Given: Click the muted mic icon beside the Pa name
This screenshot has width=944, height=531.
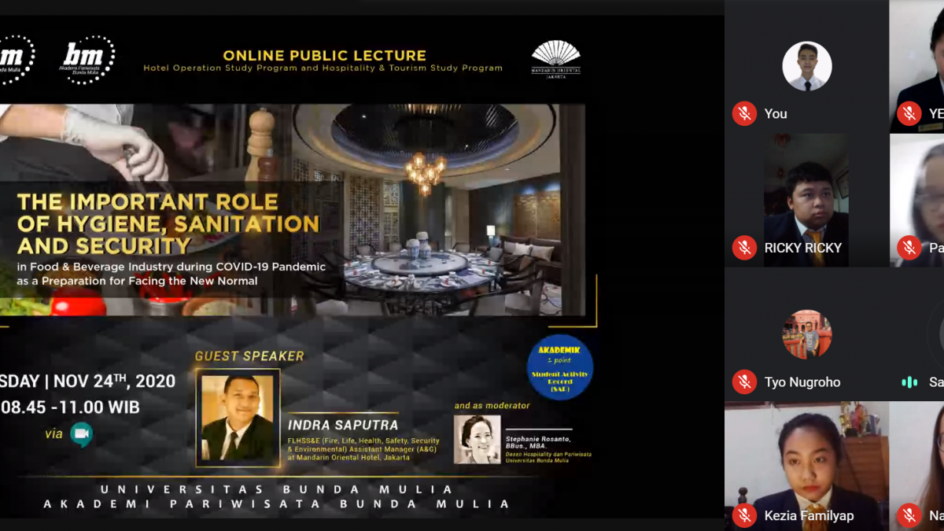Looking at the screenshot, I should coord(909,248).
